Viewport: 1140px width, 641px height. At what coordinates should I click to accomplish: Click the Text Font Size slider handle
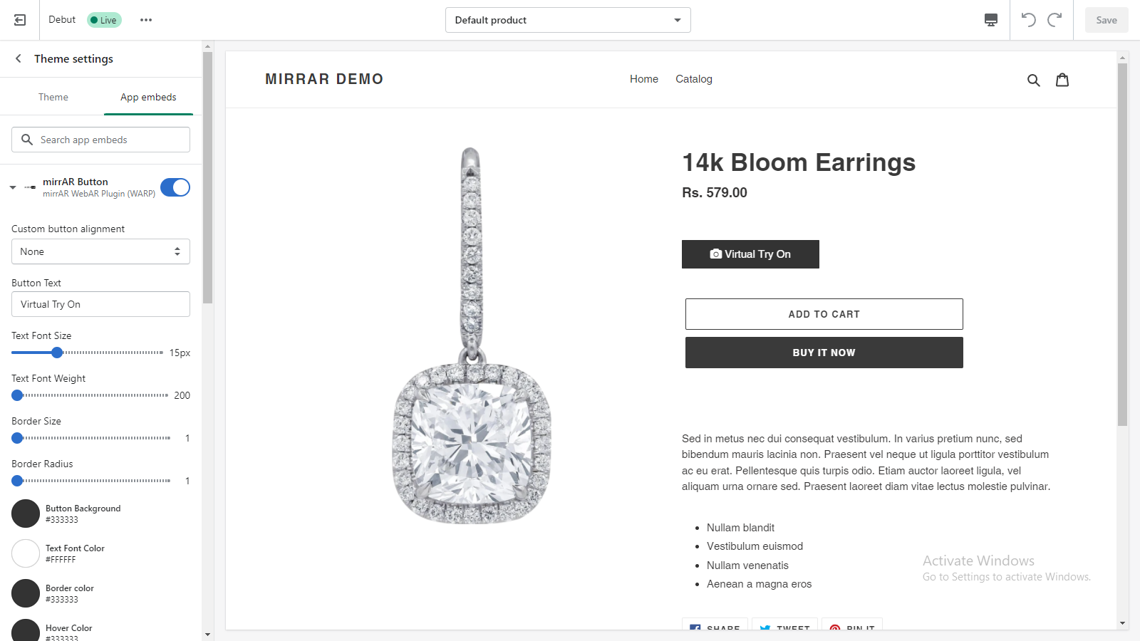click(x=57, y=353)
